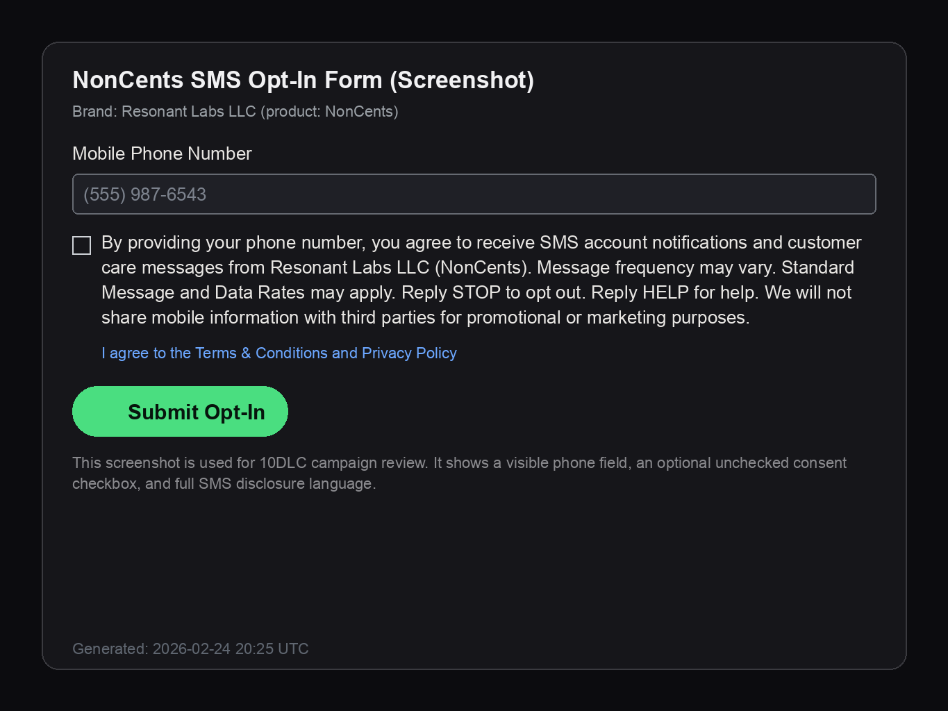Click the word STOP in the disclosure
948x711 pixels.
point(476,293)
